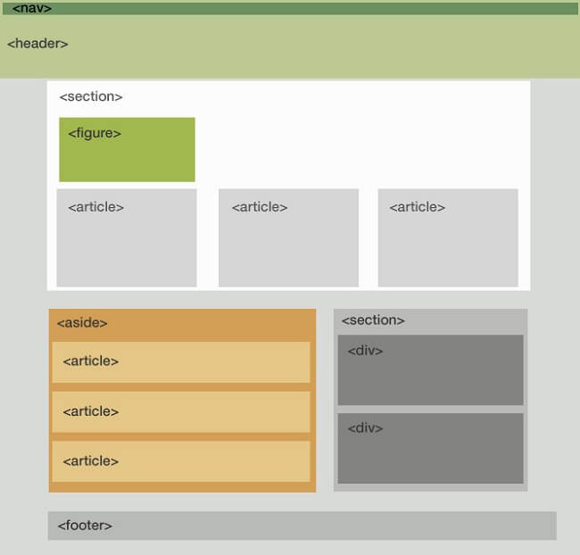Click the <footer> text label

pyautogui.click(x=85, y=526)
